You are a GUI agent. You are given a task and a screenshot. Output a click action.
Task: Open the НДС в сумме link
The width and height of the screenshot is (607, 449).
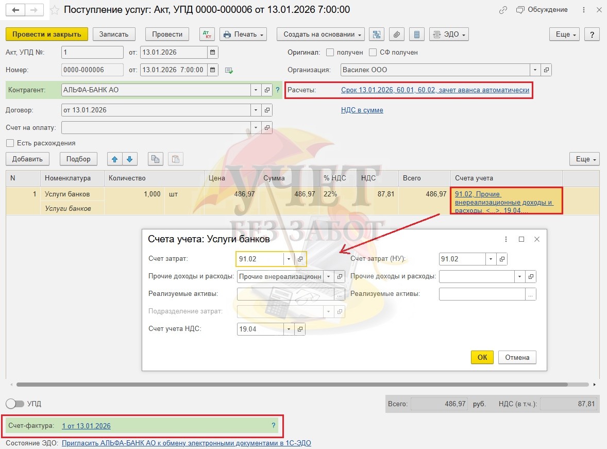362,110
